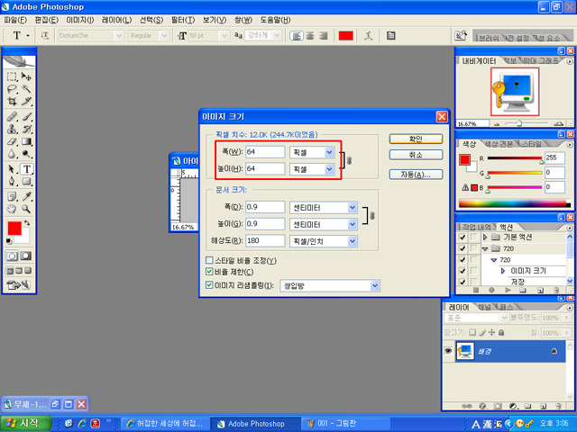Expand the 이미지 크기 action step

pyautogui.click(x=503, y=271)
